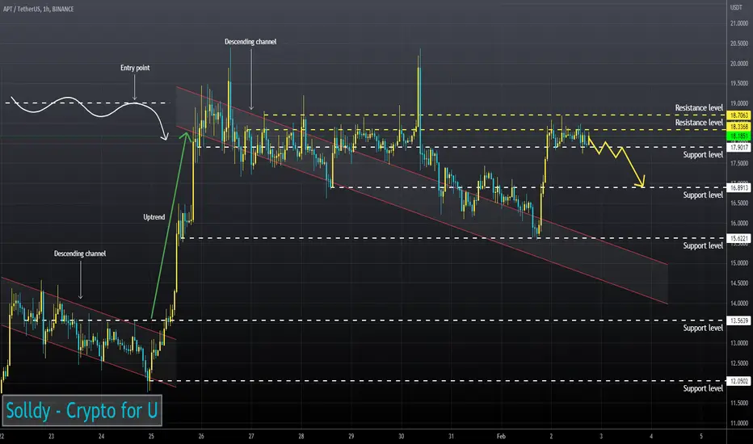Select the 15.6221 price label
The height and width of the screenshot is (444, 753).
[739, 238]
